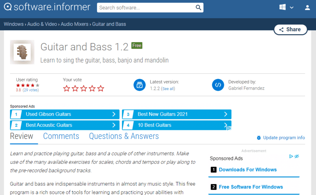316x195 pixels.
Task: Open the user account icon
Action: click(307, 8)
